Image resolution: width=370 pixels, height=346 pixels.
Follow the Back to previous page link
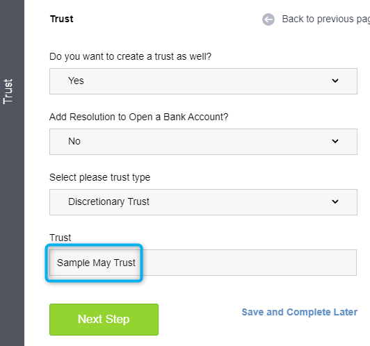tap(326, 19)
